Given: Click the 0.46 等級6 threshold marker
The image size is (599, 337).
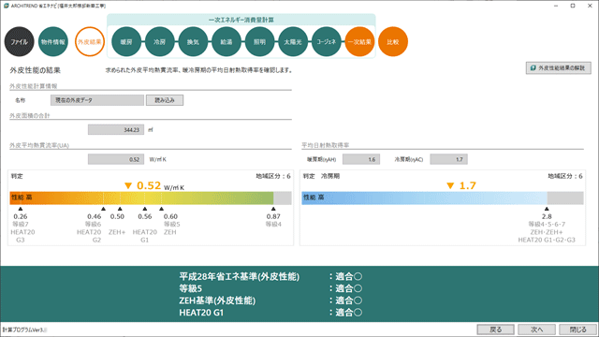Looking at the screenshot, I should click(103, 209).
